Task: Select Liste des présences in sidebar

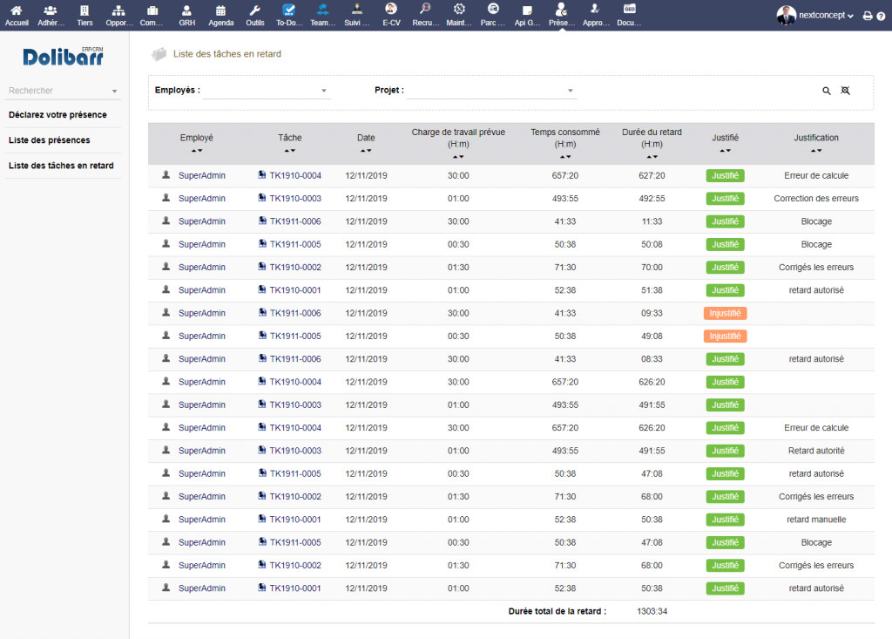Action: (x=49, y=140)
